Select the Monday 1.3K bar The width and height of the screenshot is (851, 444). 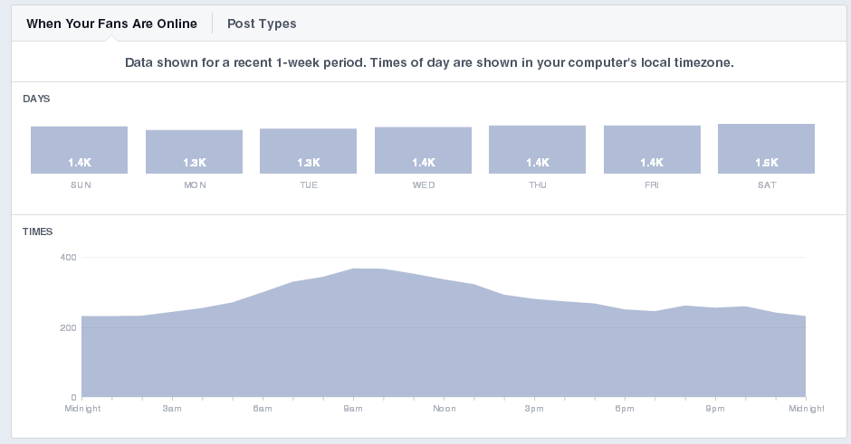coord(195,152)
